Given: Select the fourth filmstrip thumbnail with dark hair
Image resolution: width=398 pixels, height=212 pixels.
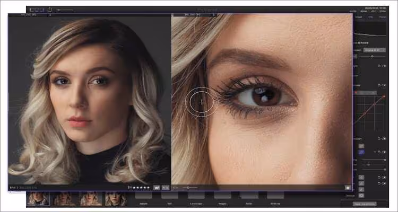Looking at the screenshot, I should click(x=116, y=199).
